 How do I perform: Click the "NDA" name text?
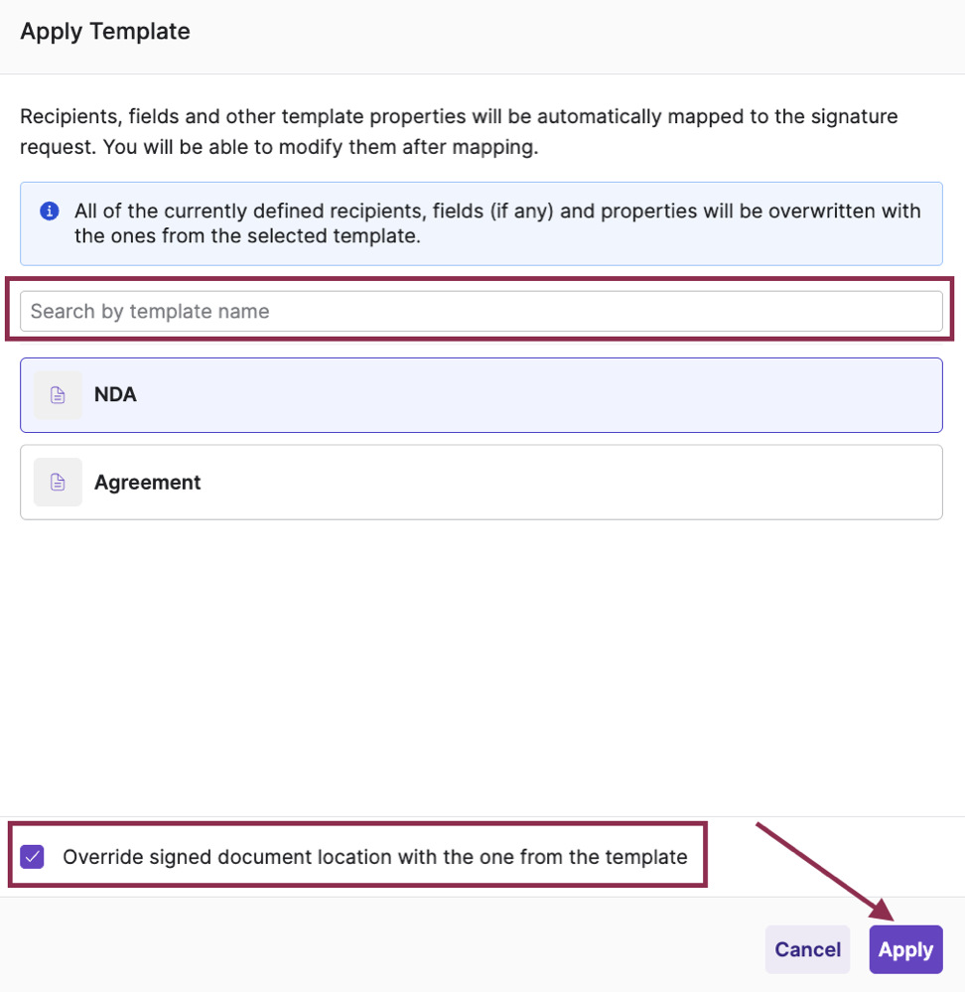pyautogui.click(x=115, y=395)
